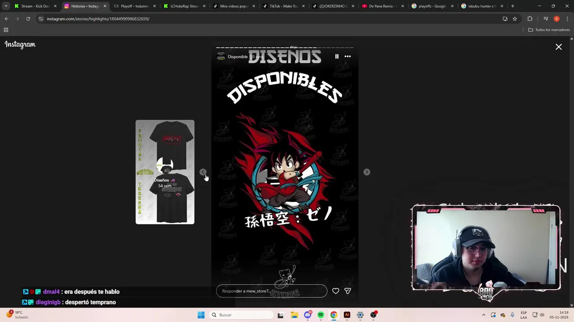
Task: Close the story viewer with the X
Action: [x=559, y=47]
